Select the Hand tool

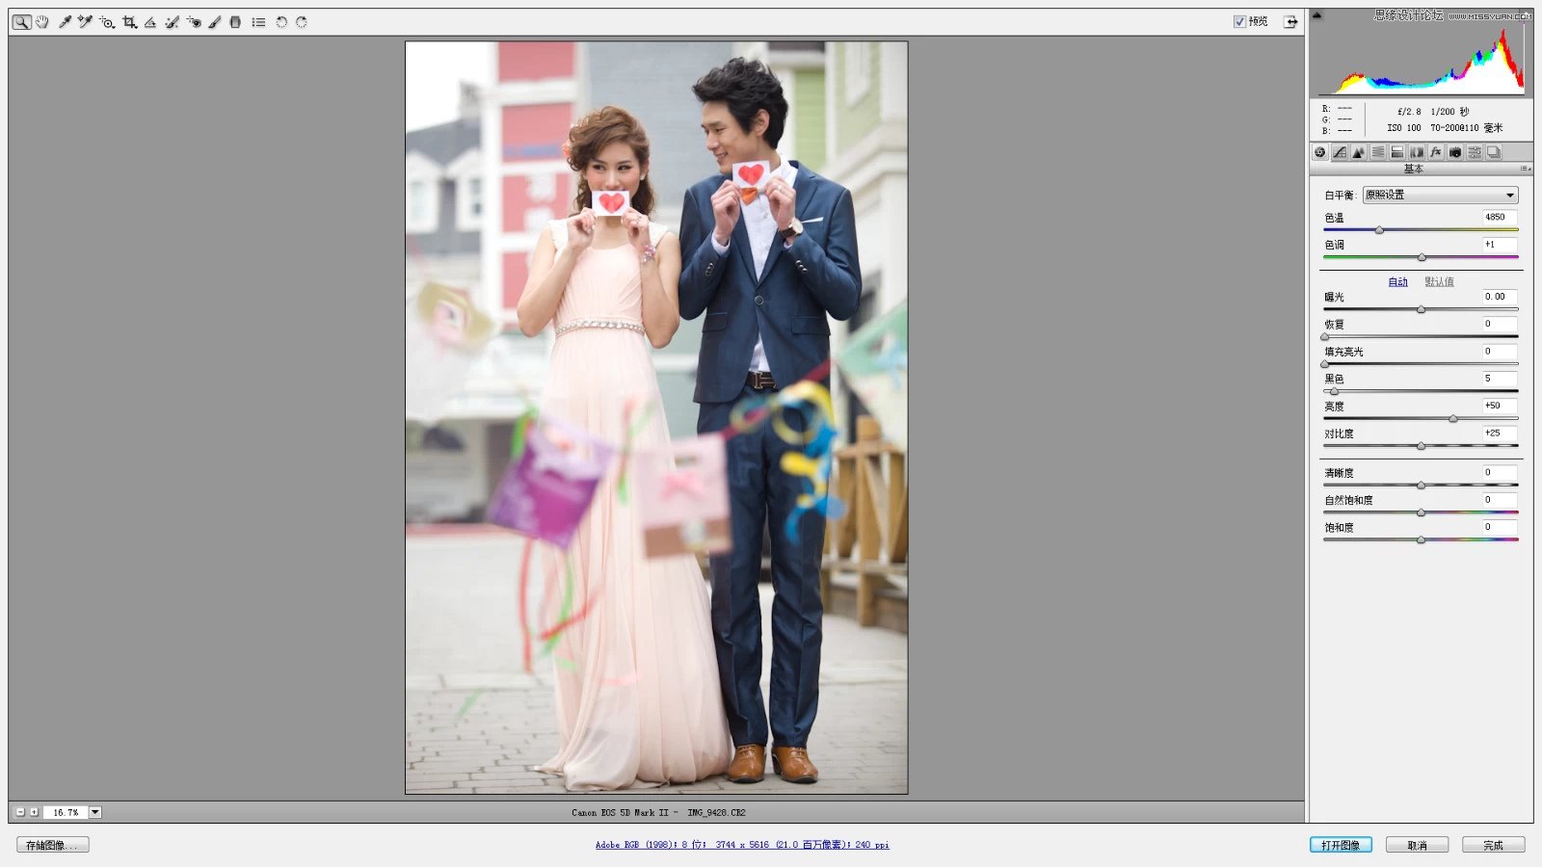pyautogui.click(x=41, y=21)
